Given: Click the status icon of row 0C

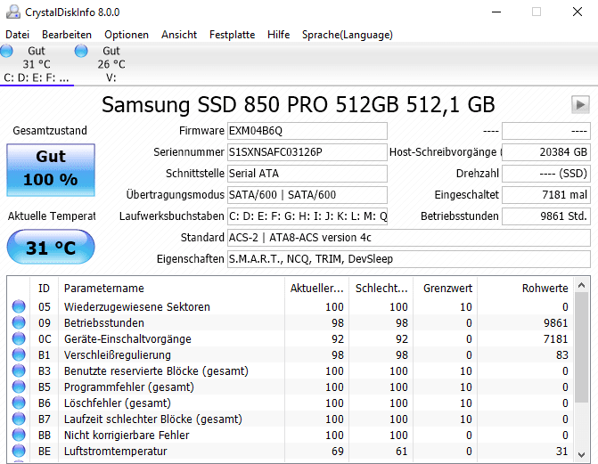Looking at the screenshot, I should 19,338.
